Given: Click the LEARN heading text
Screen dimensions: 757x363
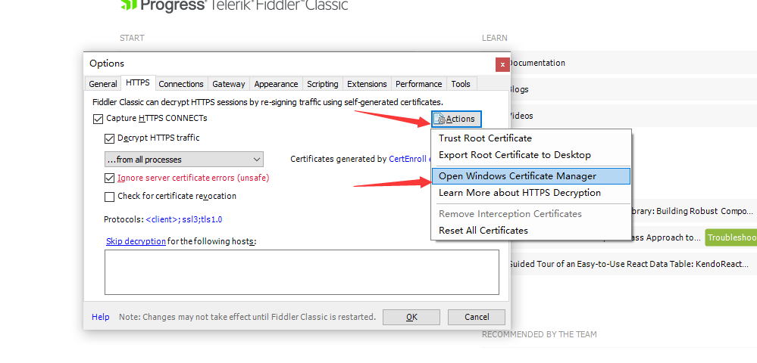Looking at the screenshot, I should click(x=494, y=38).
